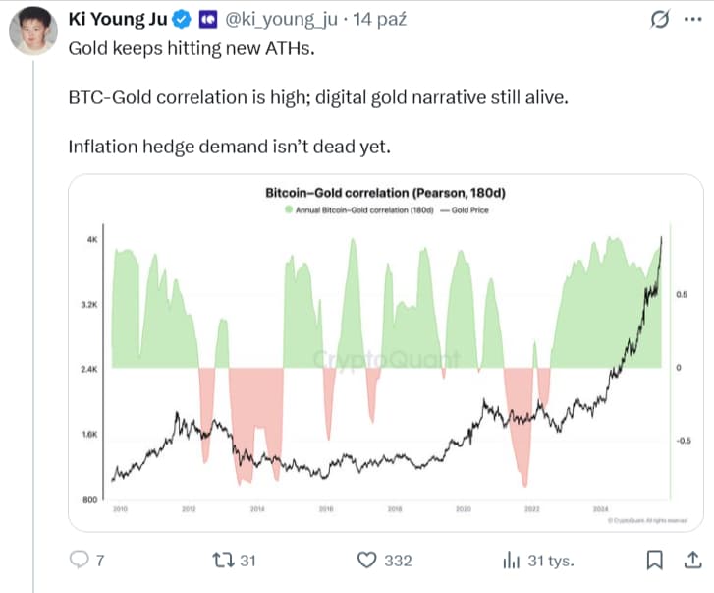The width and height of the screenshot is (714, 593).
Task: Open Grok actions with the slashed-circle icon
Action: (661, 19)
